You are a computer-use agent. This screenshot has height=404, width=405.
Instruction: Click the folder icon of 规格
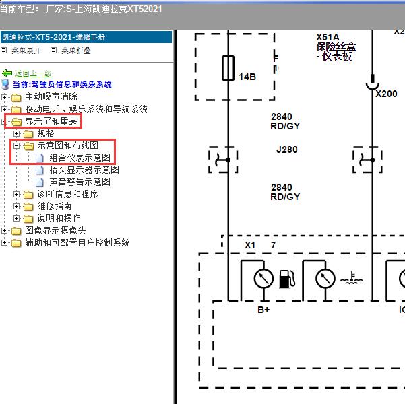(28, 134)
